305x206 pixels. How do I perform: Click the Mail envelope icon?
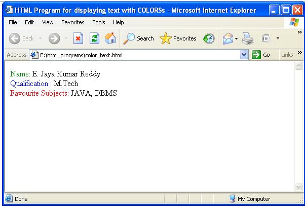(x=228, y=38)
